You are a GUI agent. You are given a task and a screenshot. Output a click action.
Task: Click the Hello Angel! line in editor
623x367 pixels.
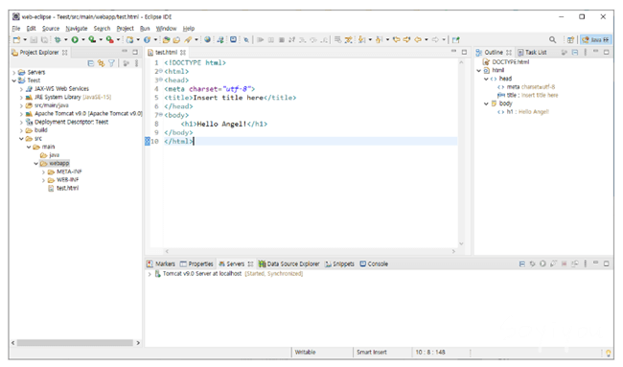[x=224, y=125]
